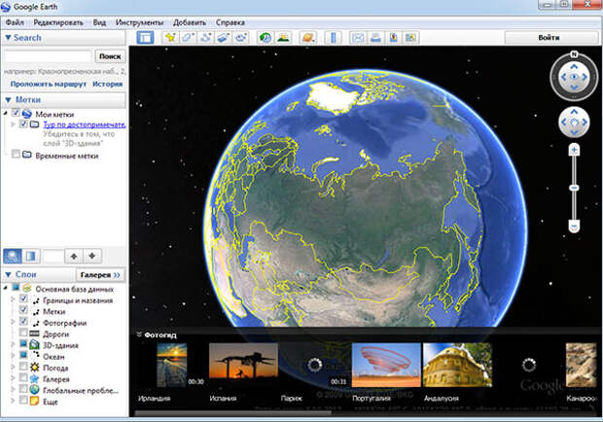Expand the 'Еще' layer node
The width and height of the screenshot is (603, 422).
(x=13, y=401)
